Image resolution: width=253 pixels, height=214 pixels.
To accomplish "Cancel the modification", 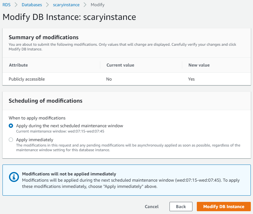I will pos(152,207).
